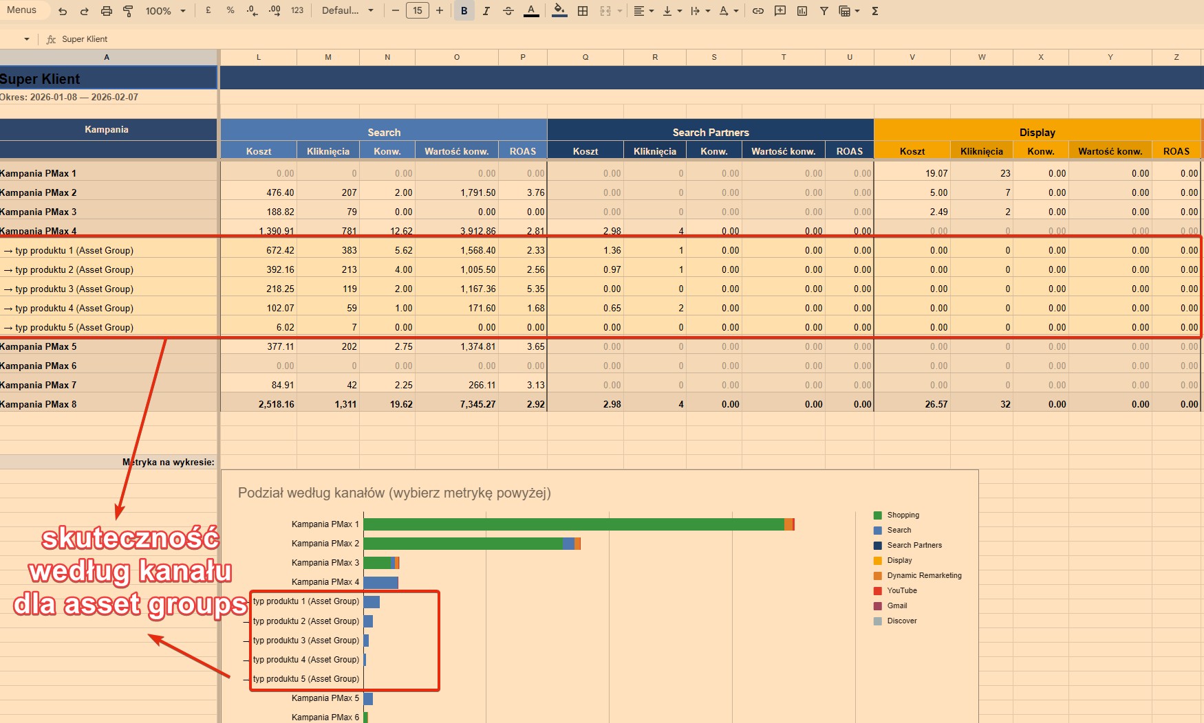Click the borders icon

pyautogui.click(x=583, y=11)
